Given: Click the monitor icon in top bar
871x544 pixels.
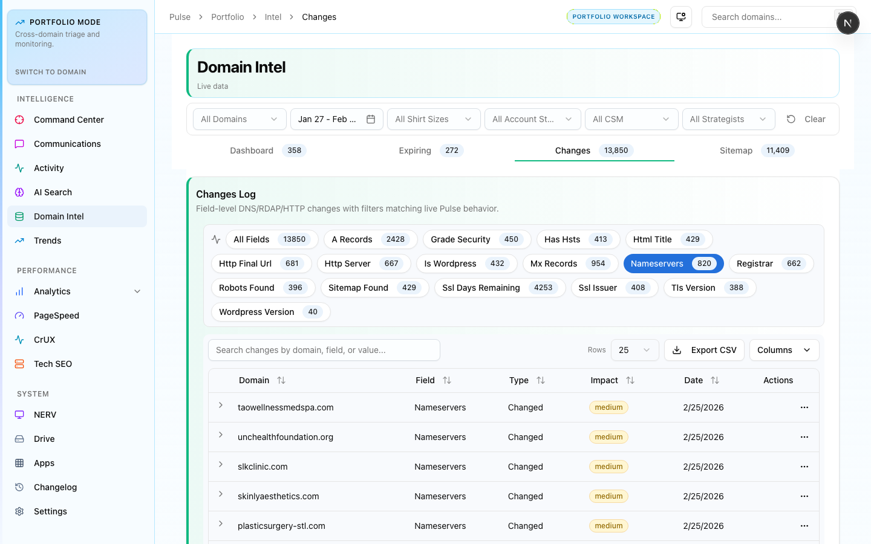Looking at the screenshot, I should (681, 17).
